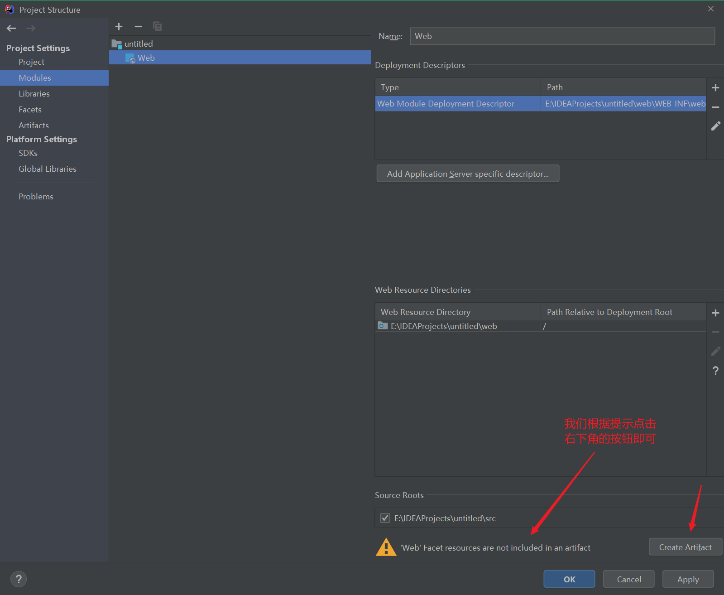Open the dialog help button at bottom left
Screen dimensions: 724x595
click(x=19, y=579)
